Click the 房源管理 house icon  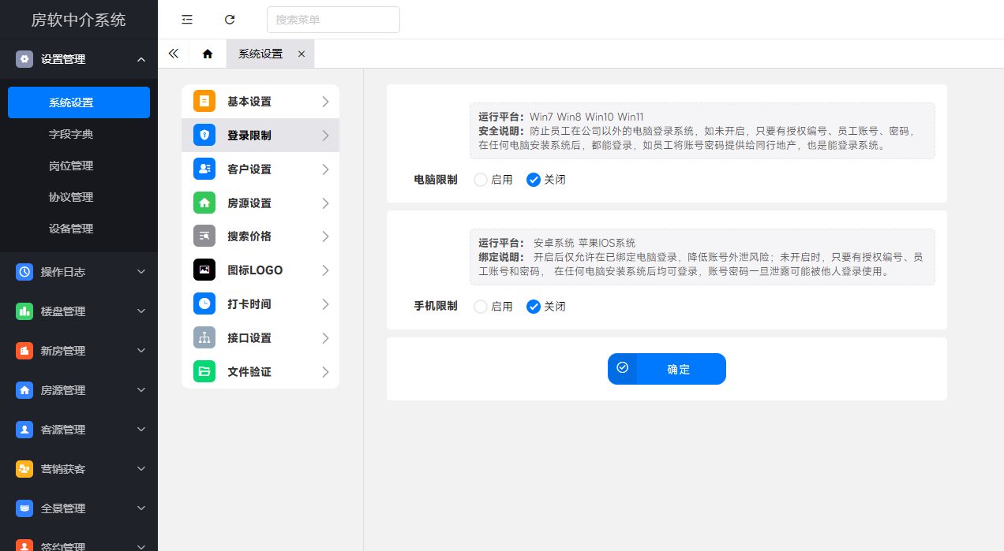coord(24,390)
